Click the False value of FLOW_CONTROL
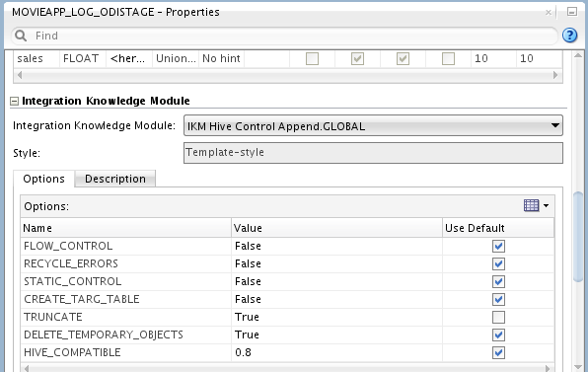588x372 pixels. [x=248, y=246]
